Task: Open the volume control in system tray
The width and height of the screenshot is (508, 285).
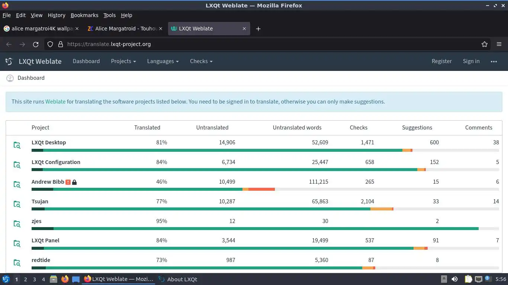Action: coord(454,279)
